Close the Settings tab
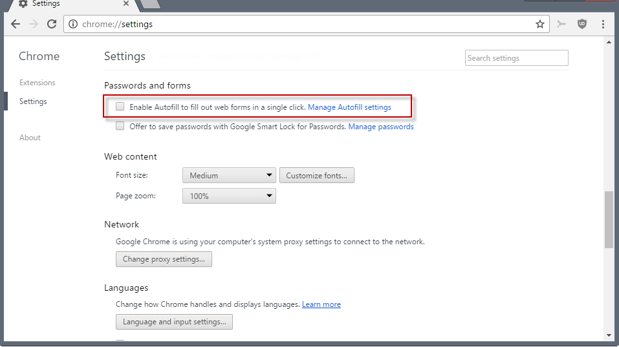Image resolution: width=619 pixels, height=347 pixels. point(126,3)
